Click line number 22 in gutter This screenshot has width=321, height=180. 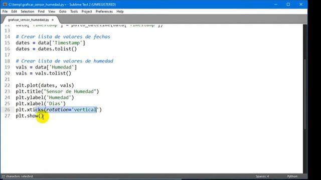click(x=7, y=85)
